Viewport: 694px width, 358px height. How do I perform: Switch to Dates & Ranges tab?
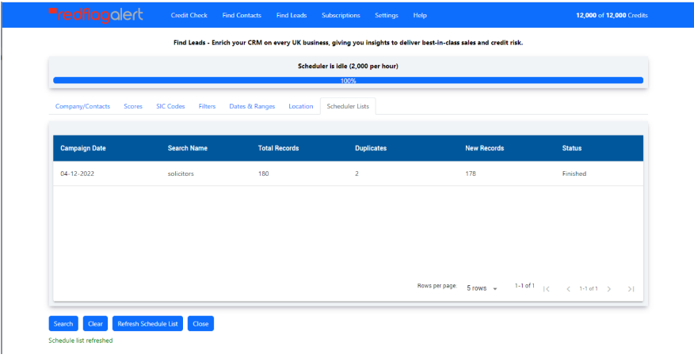[252, 107]
